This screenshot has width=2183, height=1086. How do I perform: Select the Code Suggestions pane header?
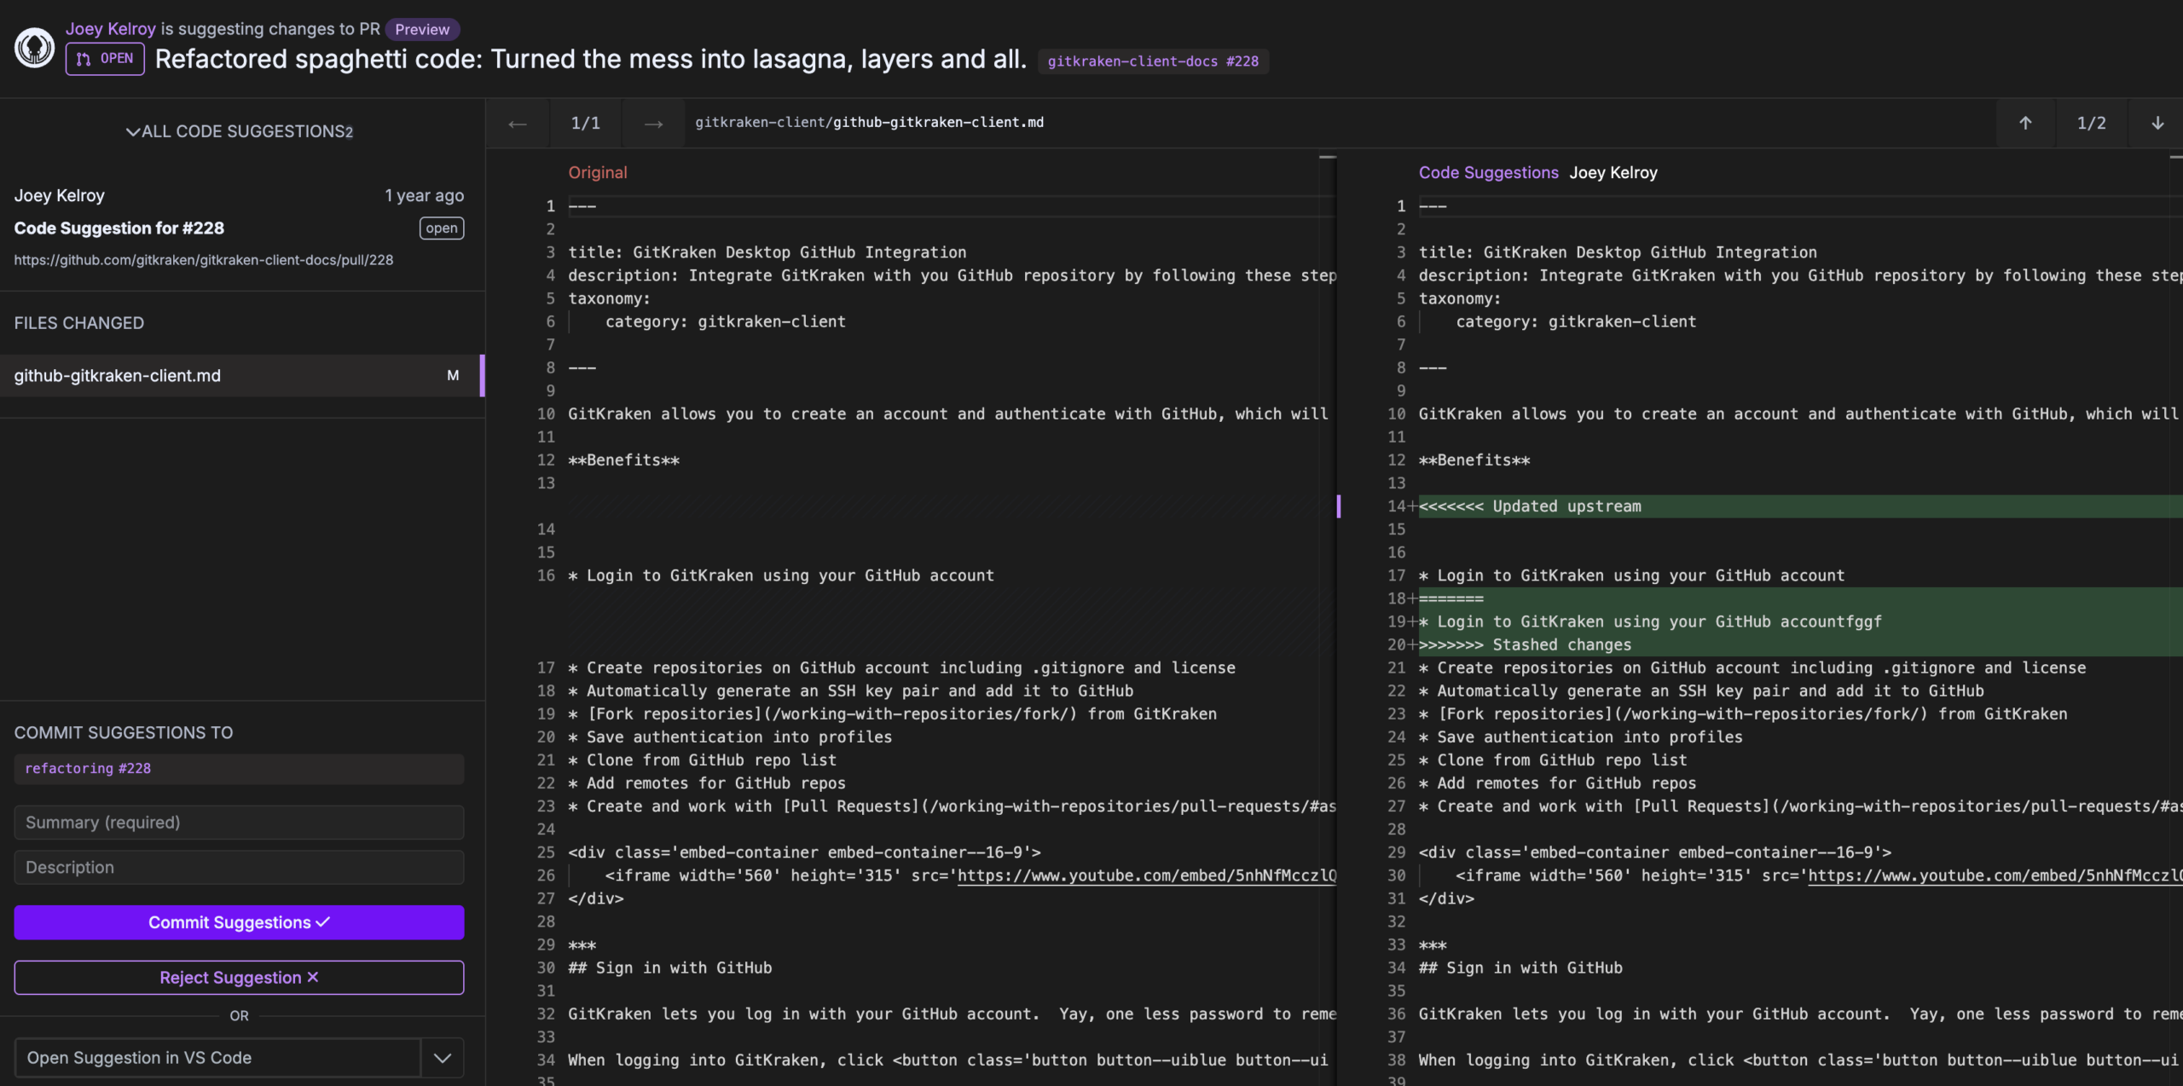[1487, 172]
